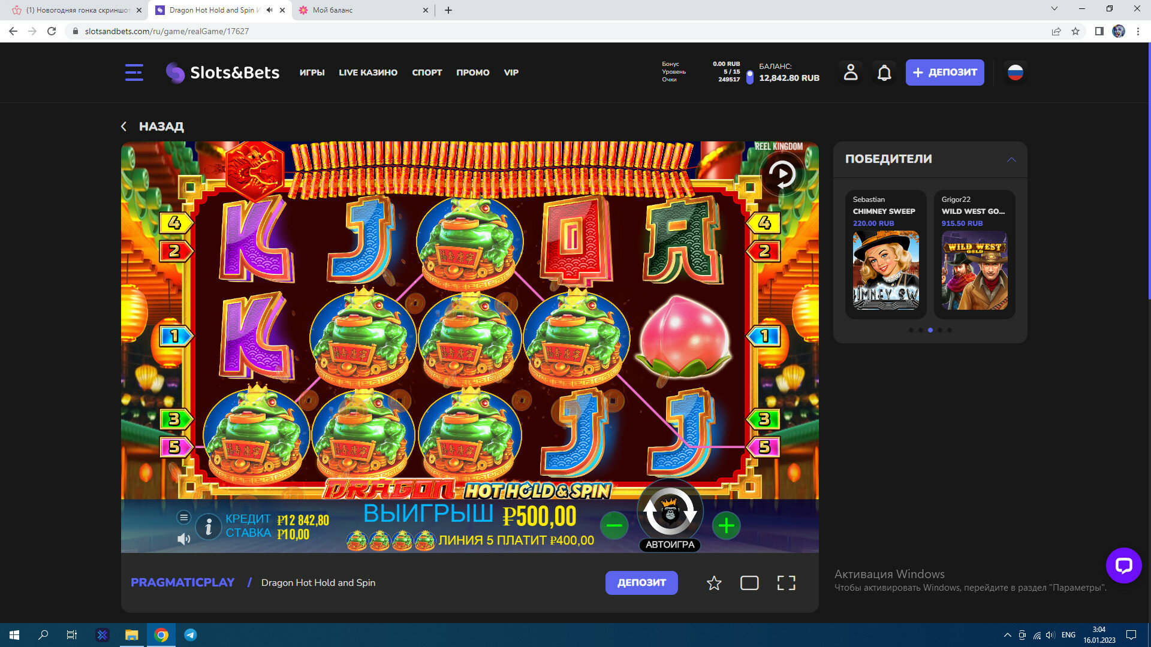Open live chat support bubble
This screenshot has height=647, width=1151.
pos(1123,565)
